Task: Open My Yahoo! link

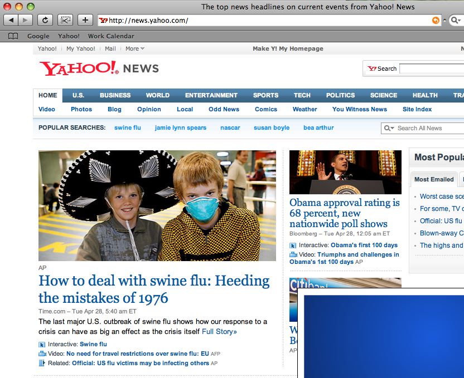Action: [x=80, y=48]
